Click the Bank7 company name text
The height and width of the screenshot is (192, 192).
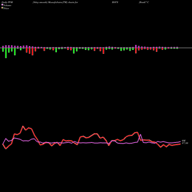tap(144, 2)
